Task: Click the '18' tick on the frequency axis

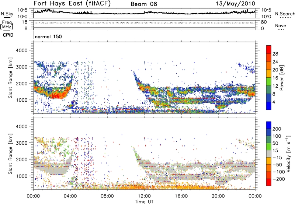Action: coord(25,22)
